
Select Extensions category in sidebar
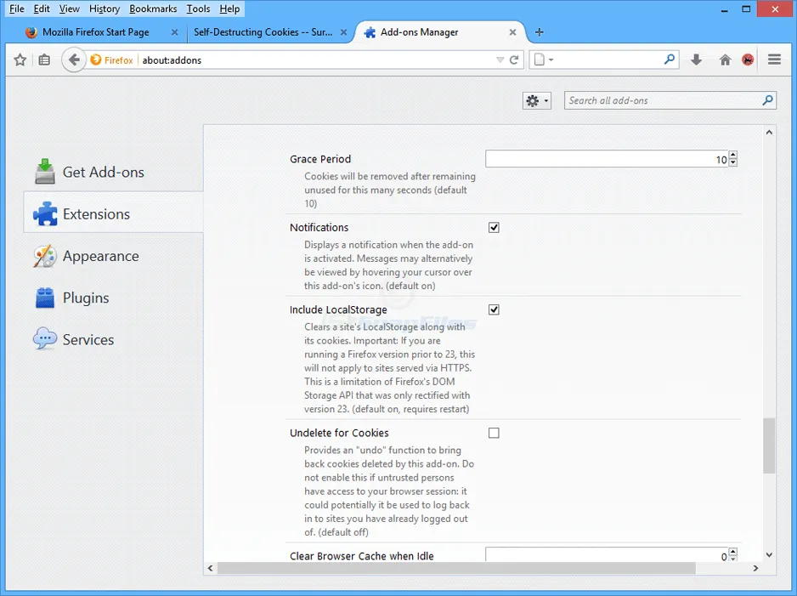[x=113, y=214]
